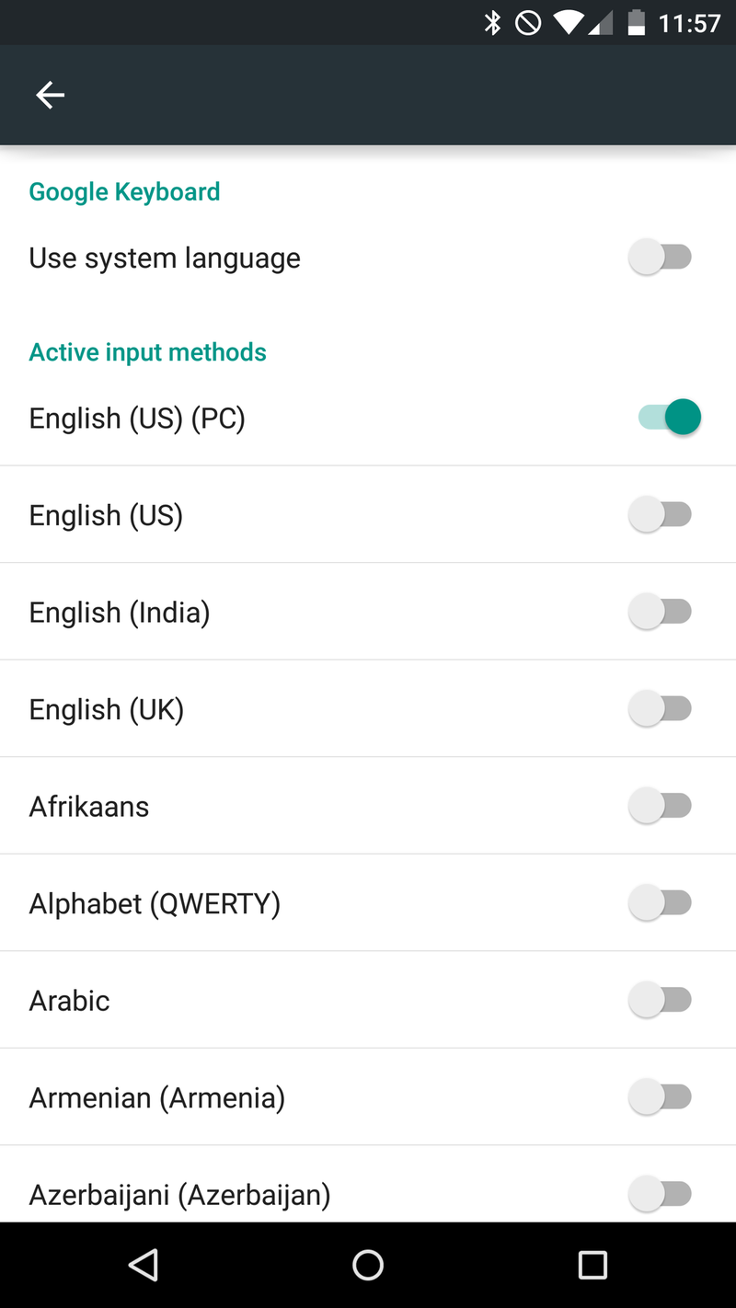Enable the Afrikaans keyboard toggle
The height and width of the screenshot is (1308, 736).
click(661, 806)
